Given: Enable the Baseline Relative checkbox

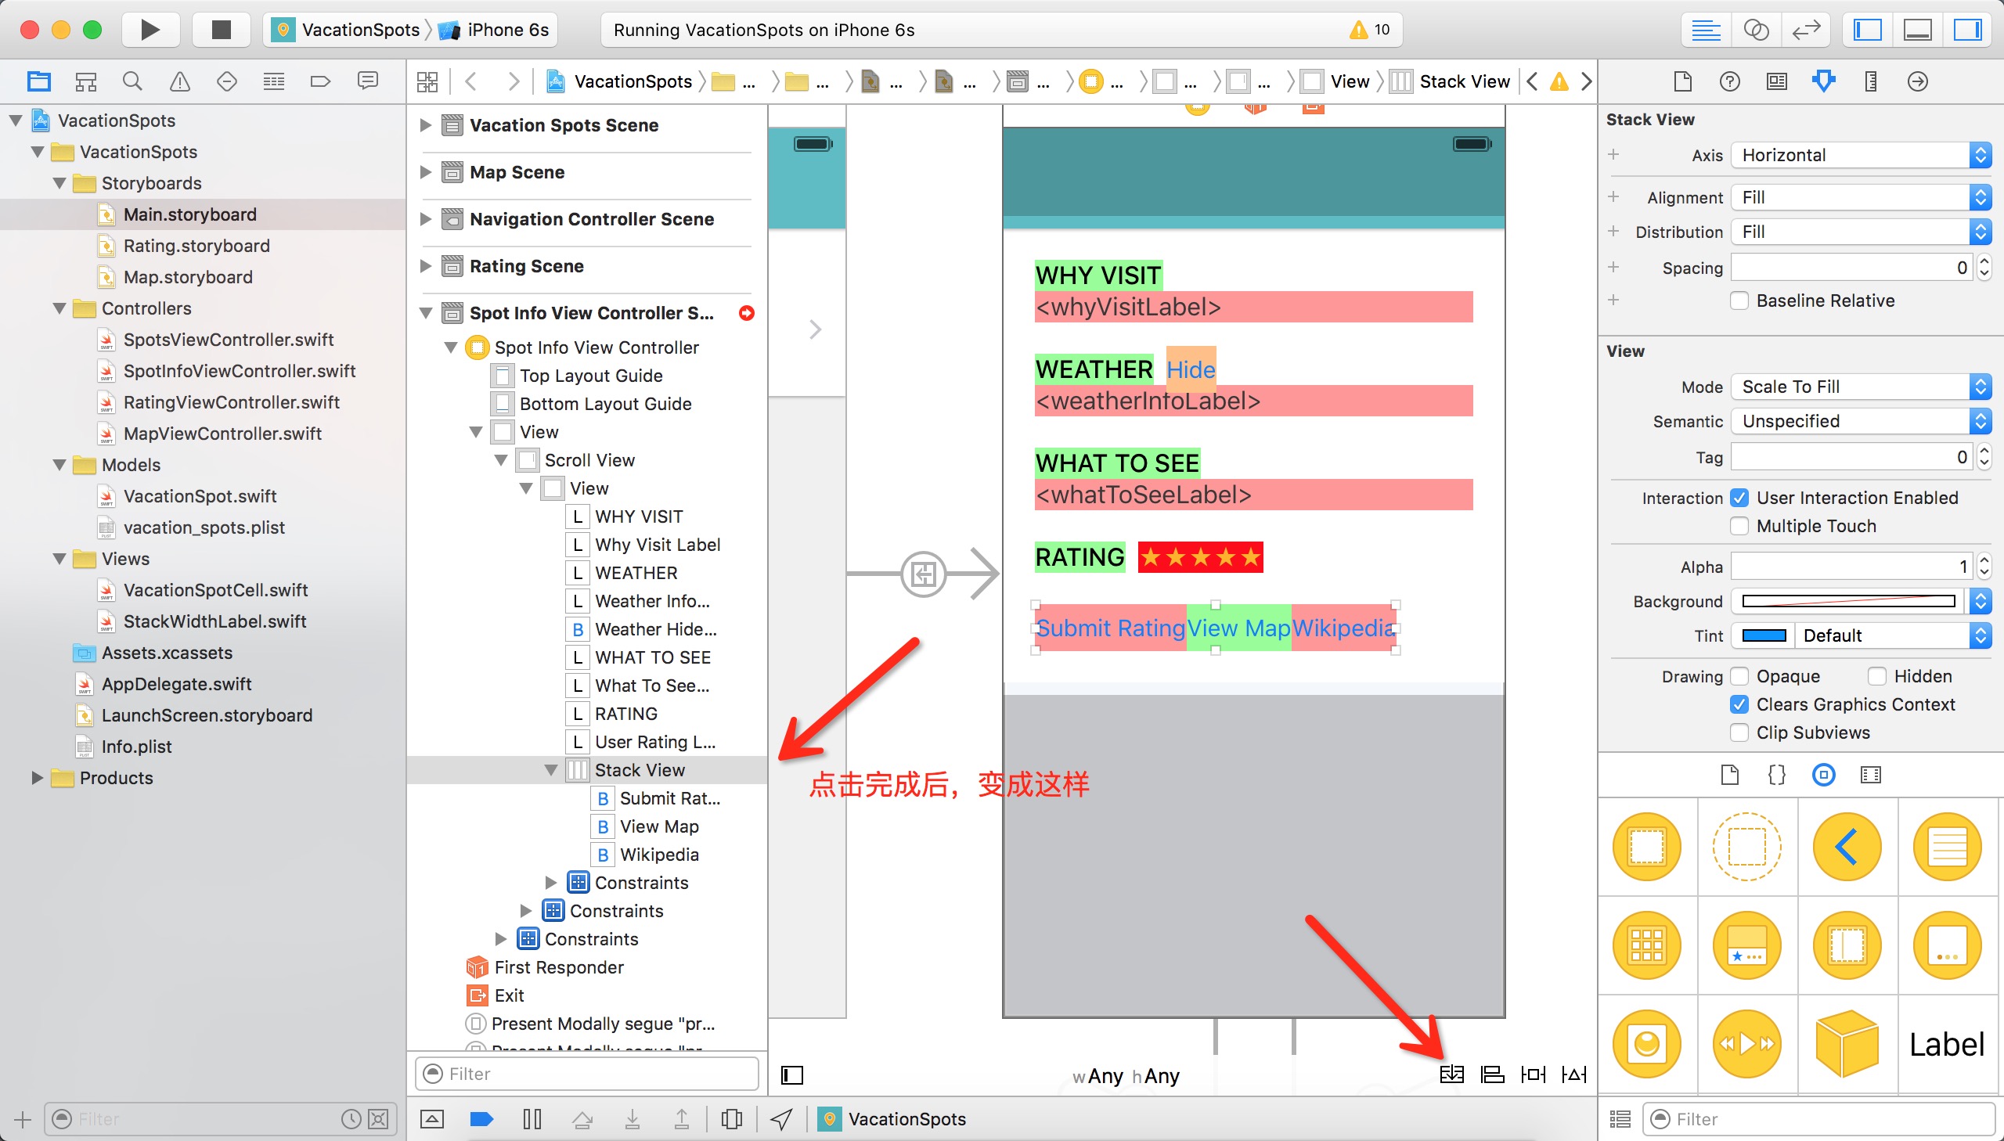Looking at the screenshot, I should pyautogui.click(x=1739, y=301).
